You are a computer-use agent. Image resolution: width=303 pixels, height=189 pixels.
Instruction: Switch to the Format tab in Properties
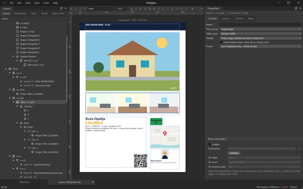click(x=239, y=18)
